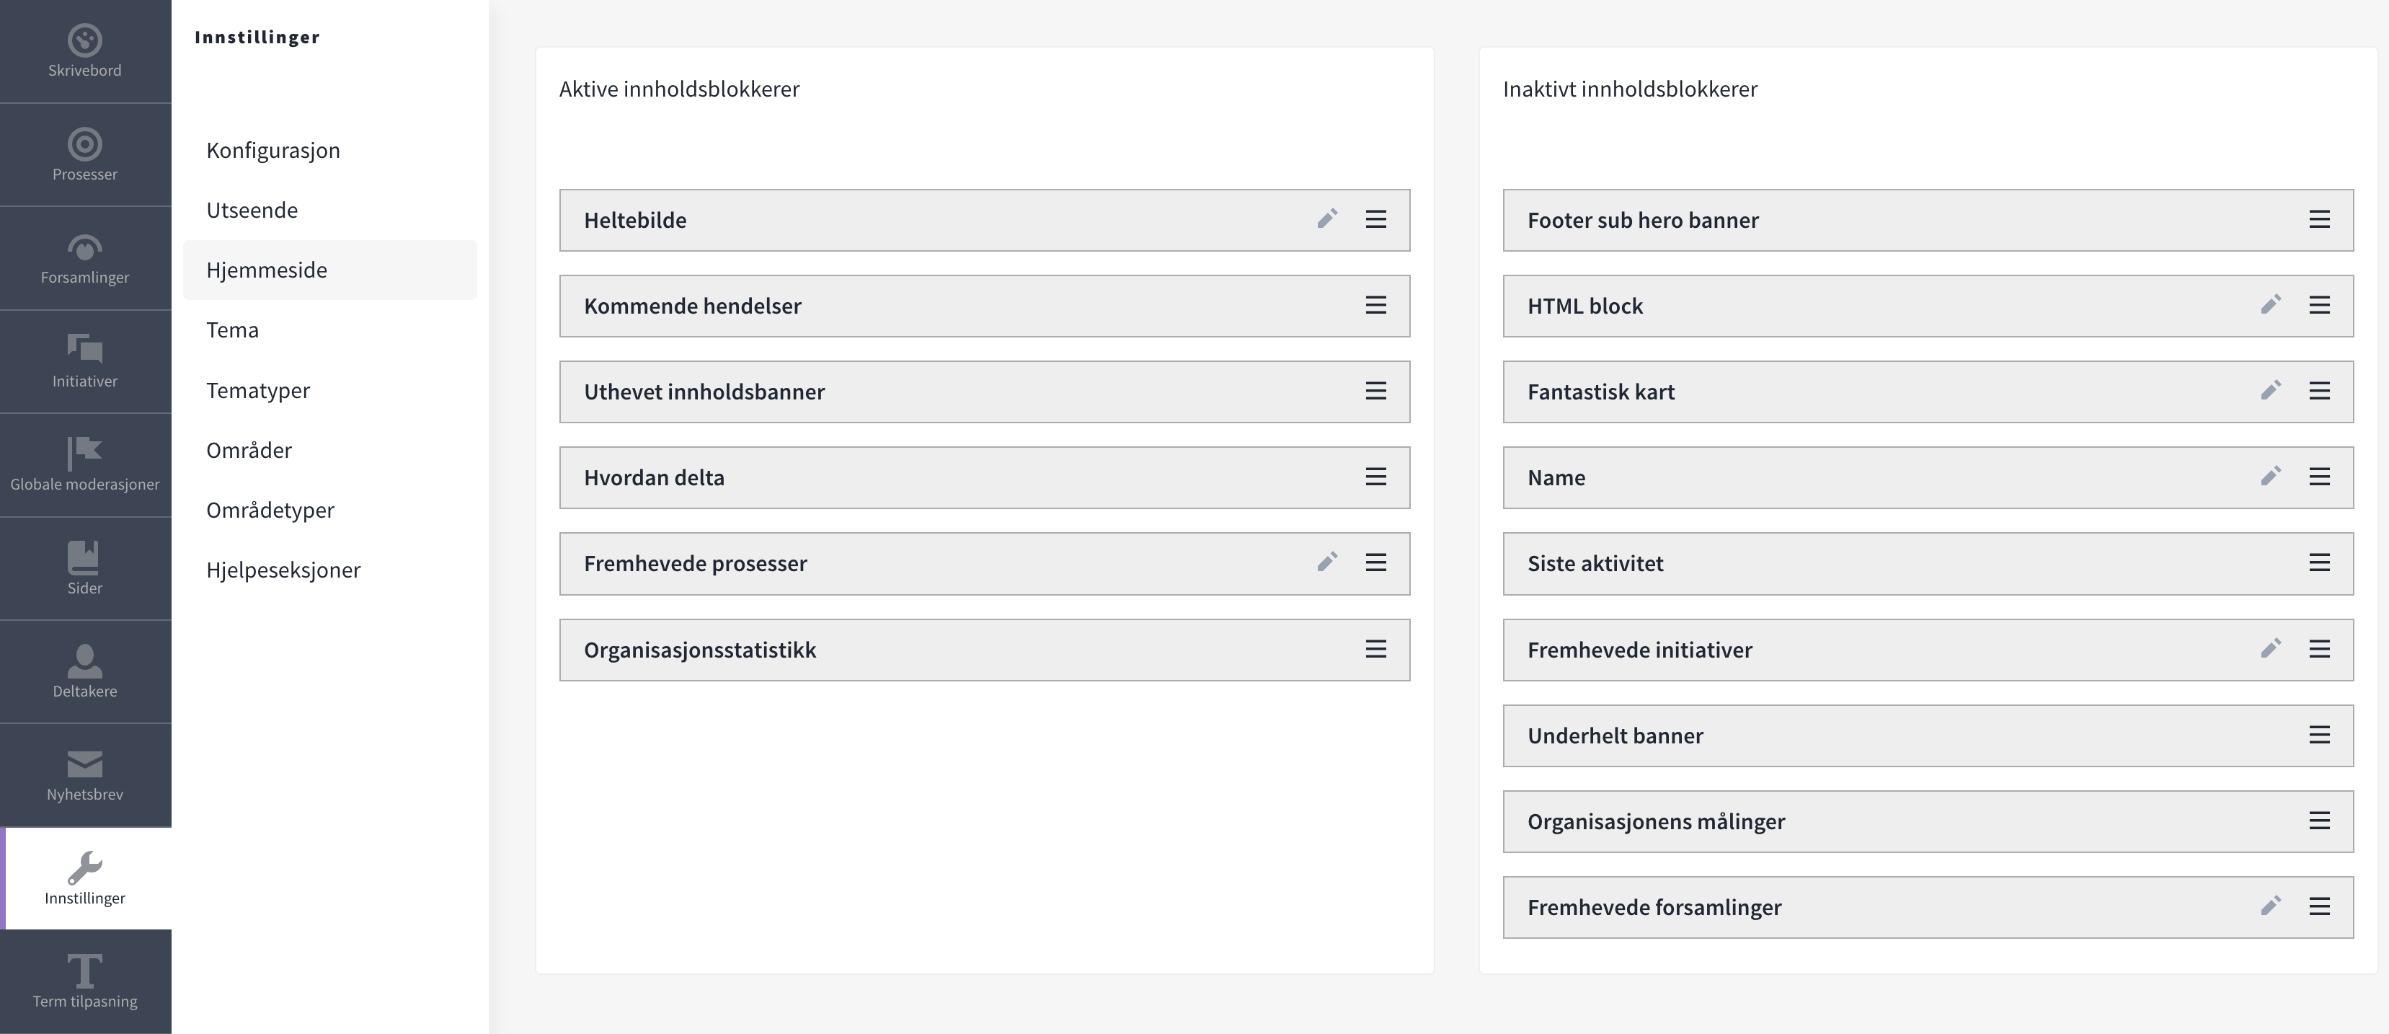Select the Hjemmeside menu item
The height and width of the screenshot is (1034, 2389).
tap(267, 269)
